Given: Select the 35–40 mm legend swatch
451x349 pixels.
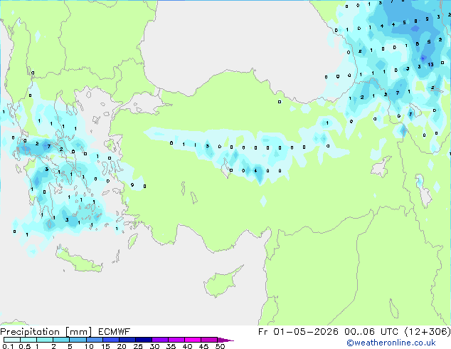Looking at the screenshot, I should (x=176, y=340).
